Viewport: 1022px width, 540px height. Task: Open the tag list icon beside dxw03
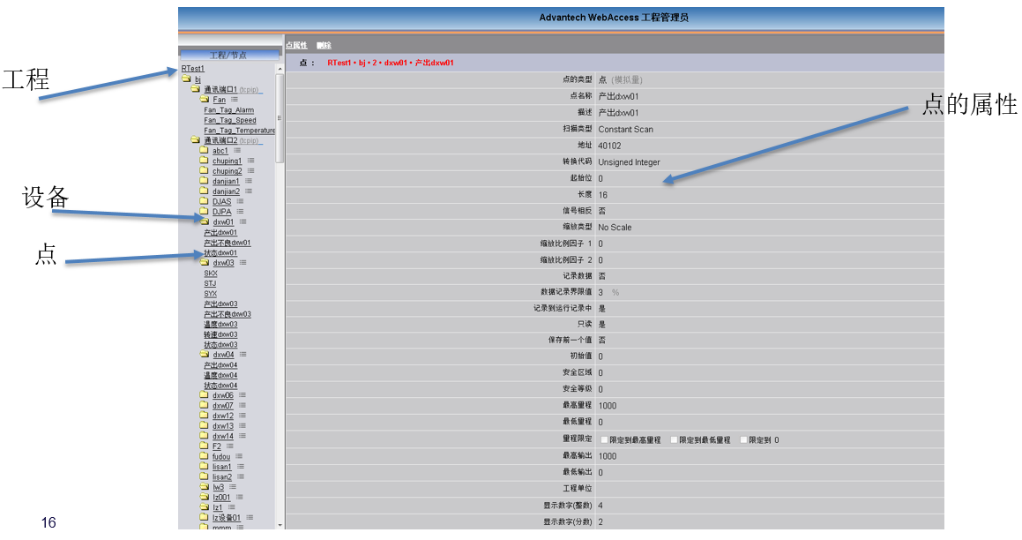[242, 263]
